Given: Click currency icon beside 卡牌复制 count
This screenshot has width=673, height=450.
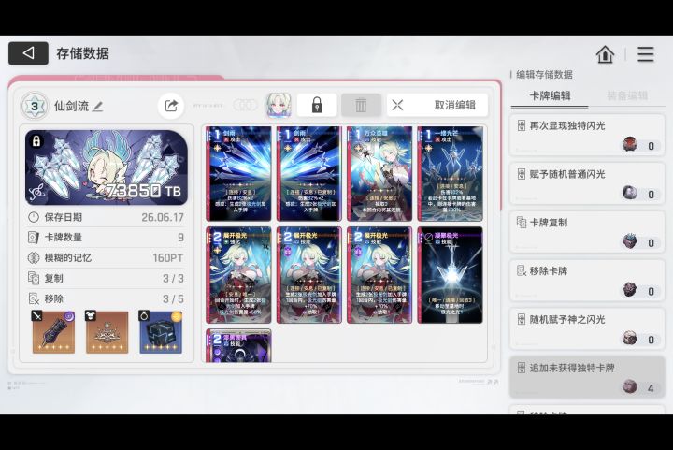Looking at the screenshot, I should [630, 241].
